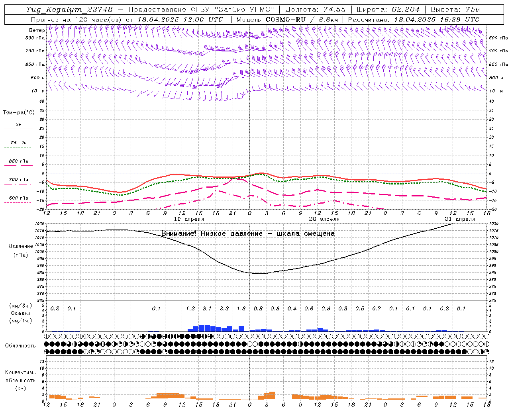The height and width of the screenshot is (408, 510).
Task: Select the Td 2м dew point legend entry
Action: coord(19,143)
